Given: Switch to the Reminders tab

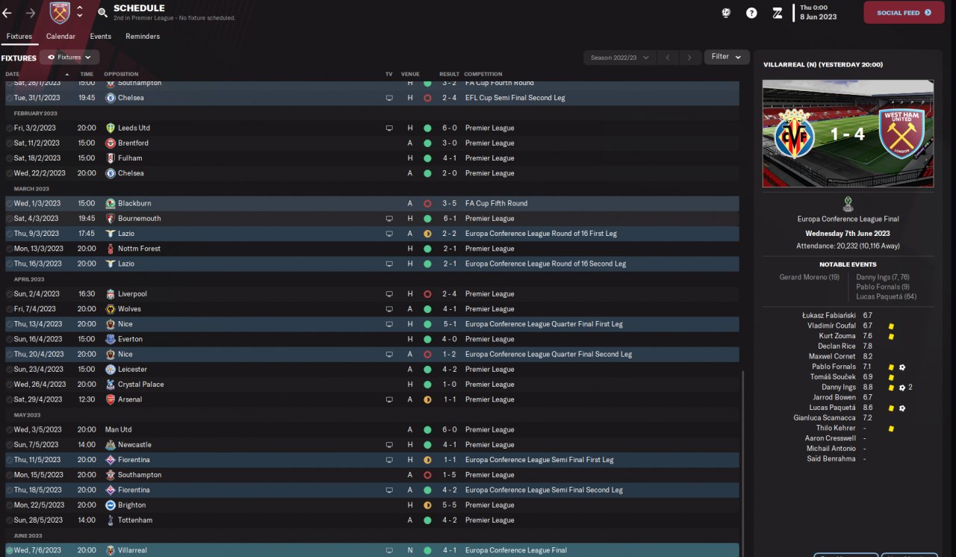Looking at the screenshot, I should click(143, 37).
